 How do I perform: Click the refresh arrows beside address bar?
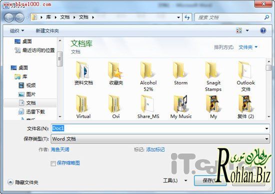coord(187,17)
